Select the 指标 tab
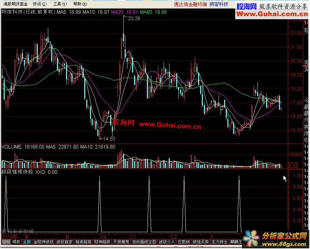The height and width of the screenshot is (249, 310). [6, 242]
